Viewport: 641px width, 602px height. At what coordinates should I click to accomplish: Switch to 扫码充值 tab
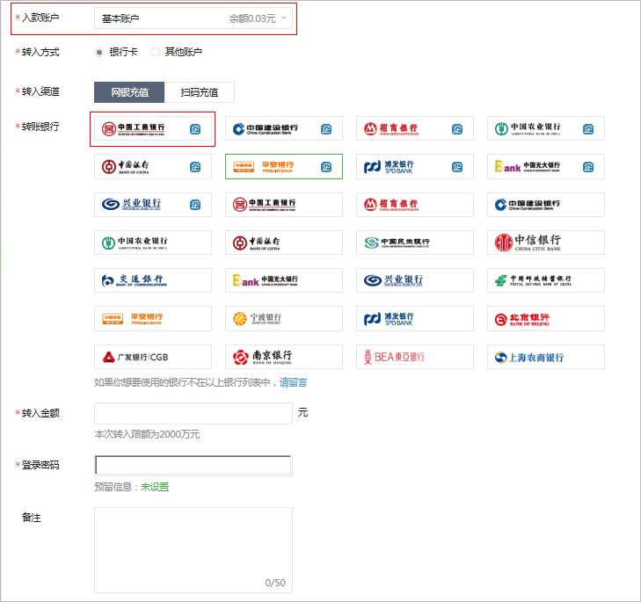199,92
